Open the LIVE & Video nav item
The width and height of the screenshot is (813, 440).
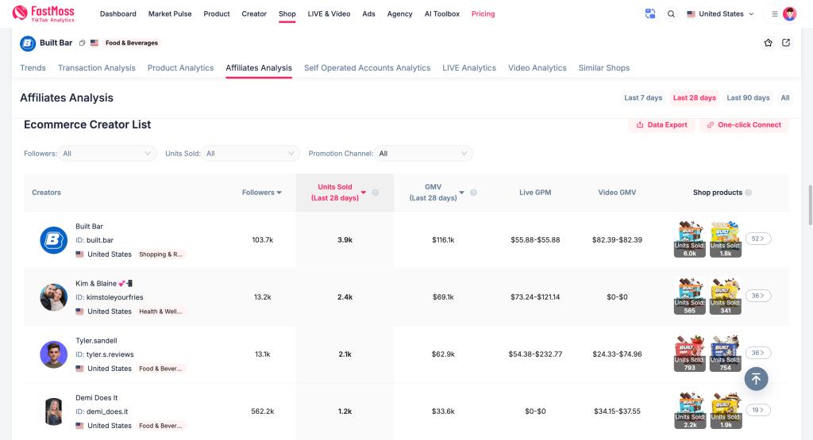(329, 14)
